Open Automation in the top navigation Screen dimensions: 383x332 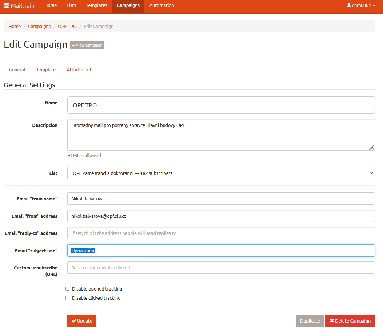[162, 5]
